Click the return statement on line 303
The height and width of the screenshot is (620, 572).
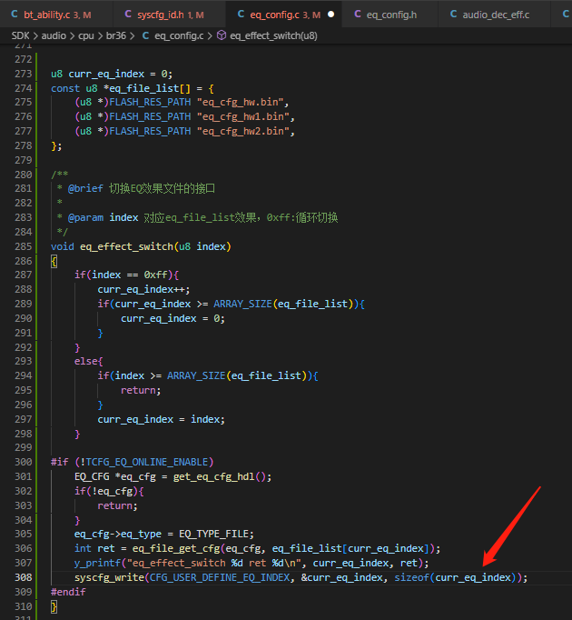coord(117,505)
